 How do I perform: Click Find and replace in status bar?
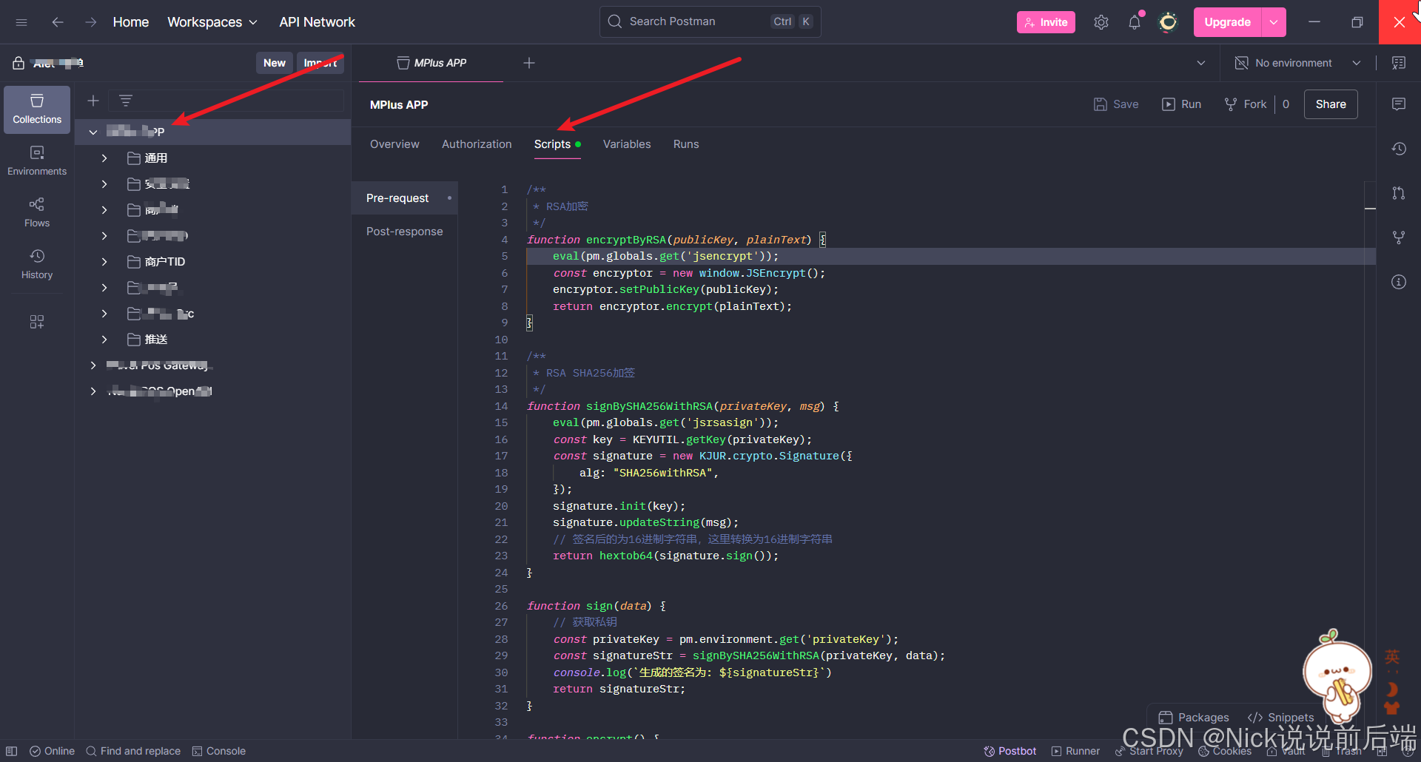pyautogui.click(x=133, y=751)
